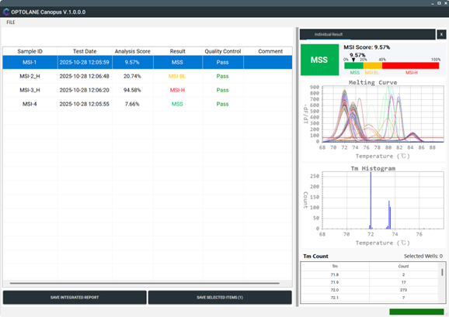Select the Tm 71.9 row
This screenshot has width=449, height=317.
[370, 282]
